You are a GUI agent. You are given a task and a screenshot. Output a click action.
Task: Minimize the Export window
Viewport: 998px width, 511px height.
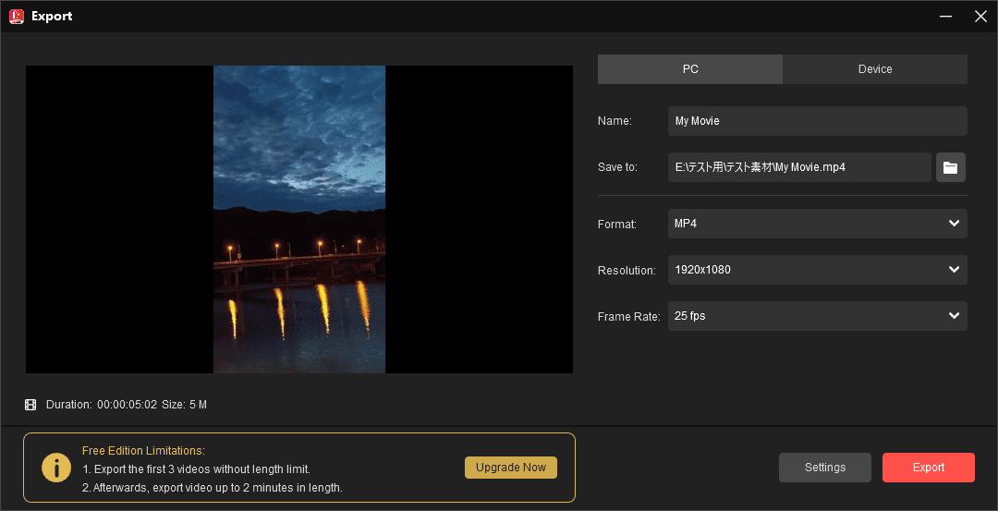946,17
